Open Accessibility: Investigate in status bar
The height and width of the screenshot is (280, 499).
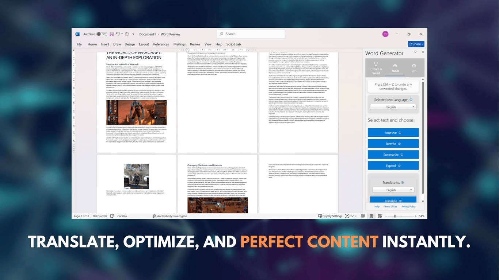169,216
